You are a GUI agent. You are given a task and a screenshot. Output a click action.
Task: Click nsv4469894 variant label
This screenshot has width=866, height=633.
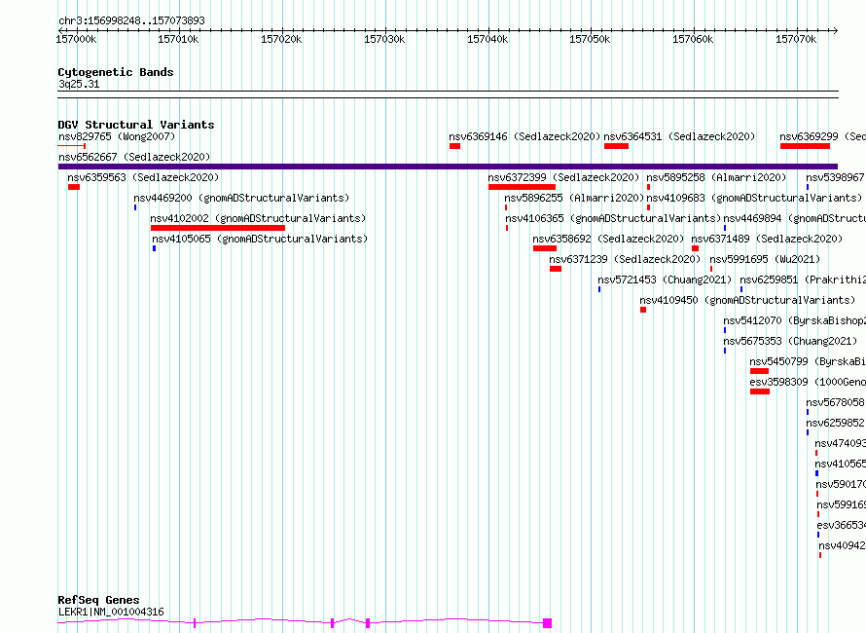795,218
